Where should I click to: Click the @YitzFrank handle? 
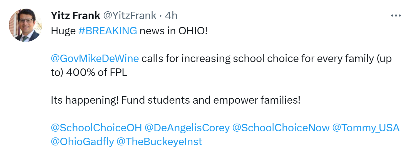click(130, 16)
